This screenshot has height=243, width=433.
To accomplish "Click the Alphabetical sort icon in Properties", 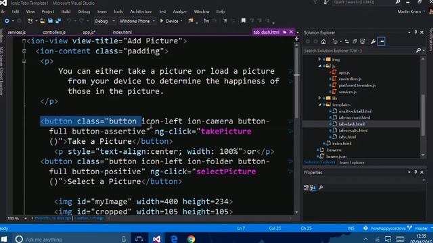I will pos(313,188).
